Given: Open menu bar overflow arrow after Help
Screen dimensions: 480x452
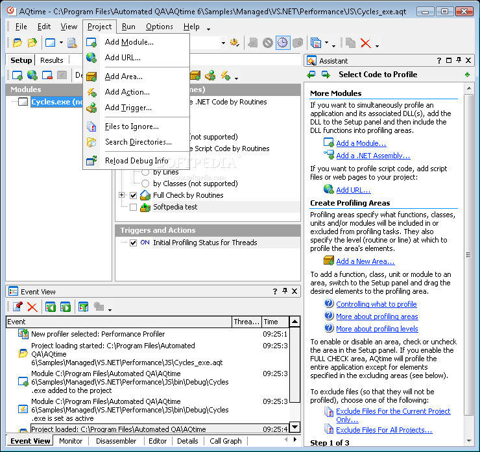Looking at the screenshot, I should coord(208,29).
